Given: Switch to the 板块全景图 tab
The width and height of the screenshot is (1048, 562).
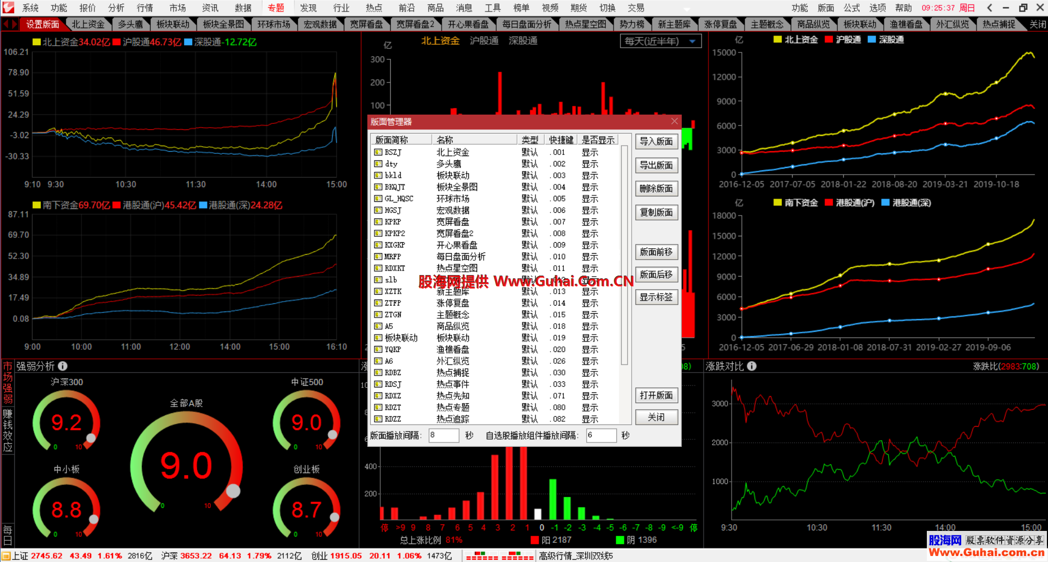Looking at the screenshot, I should (223, 25).
